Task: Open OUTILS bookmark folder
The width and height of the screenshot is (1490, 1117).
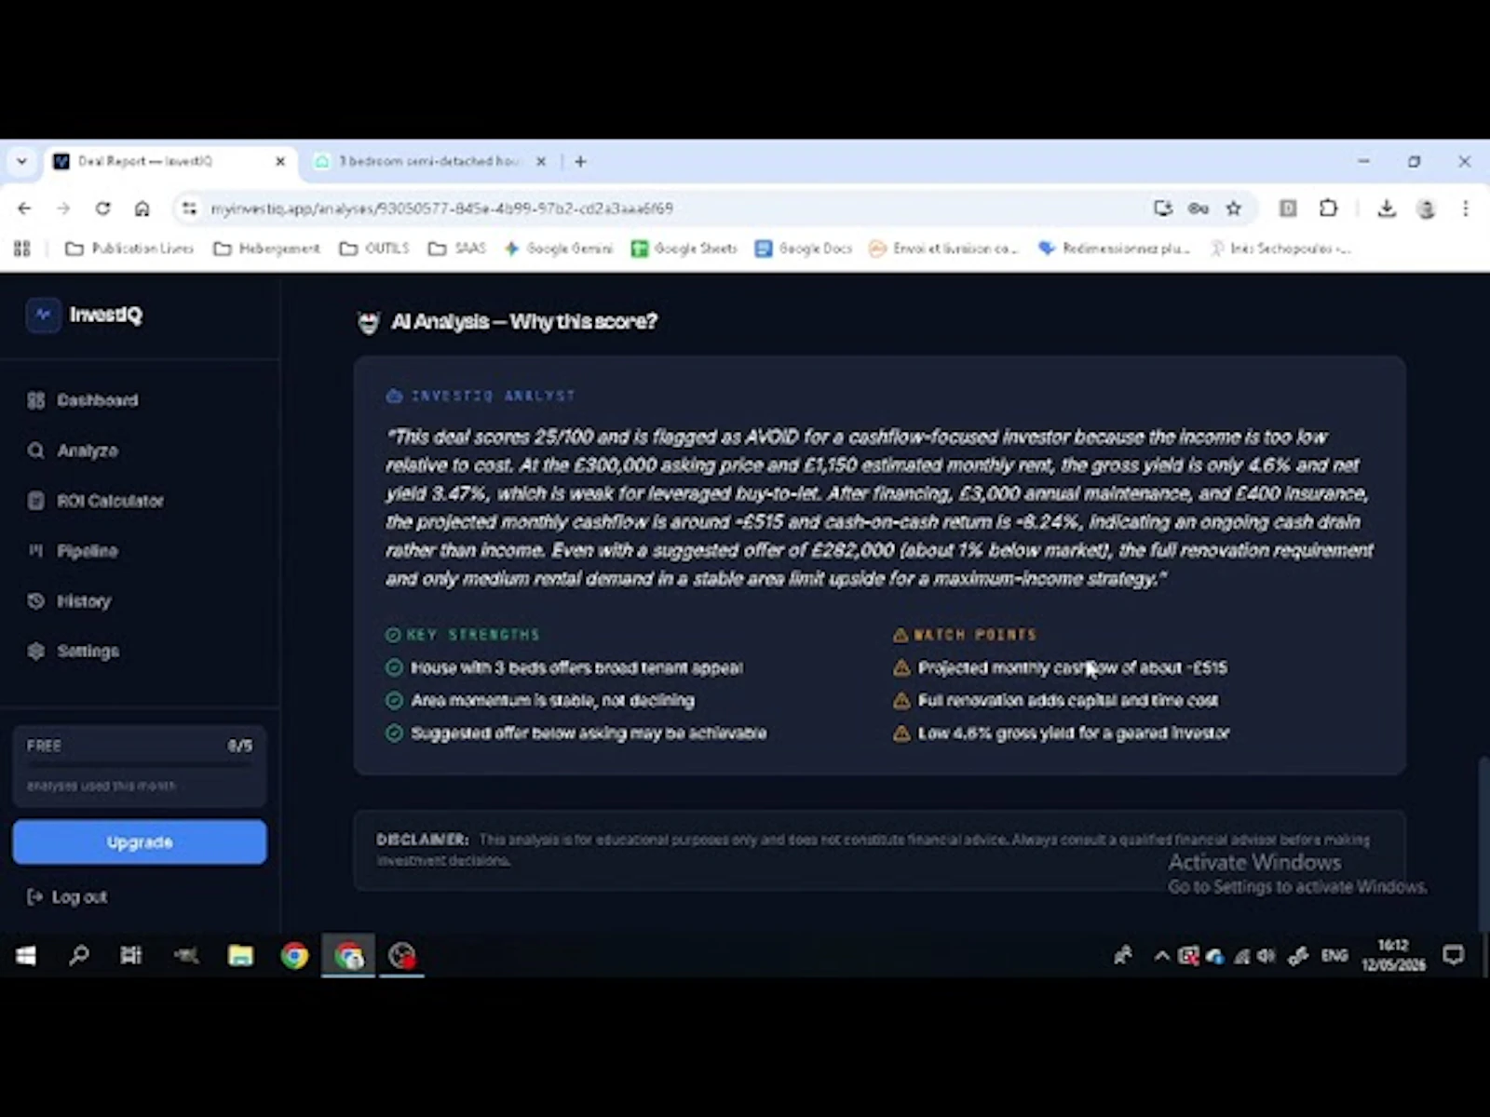Action: 374,249
